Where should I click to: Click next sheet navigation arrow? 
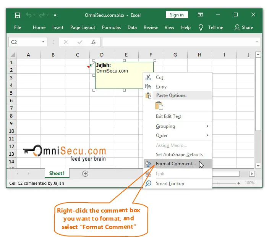[29, 174]
